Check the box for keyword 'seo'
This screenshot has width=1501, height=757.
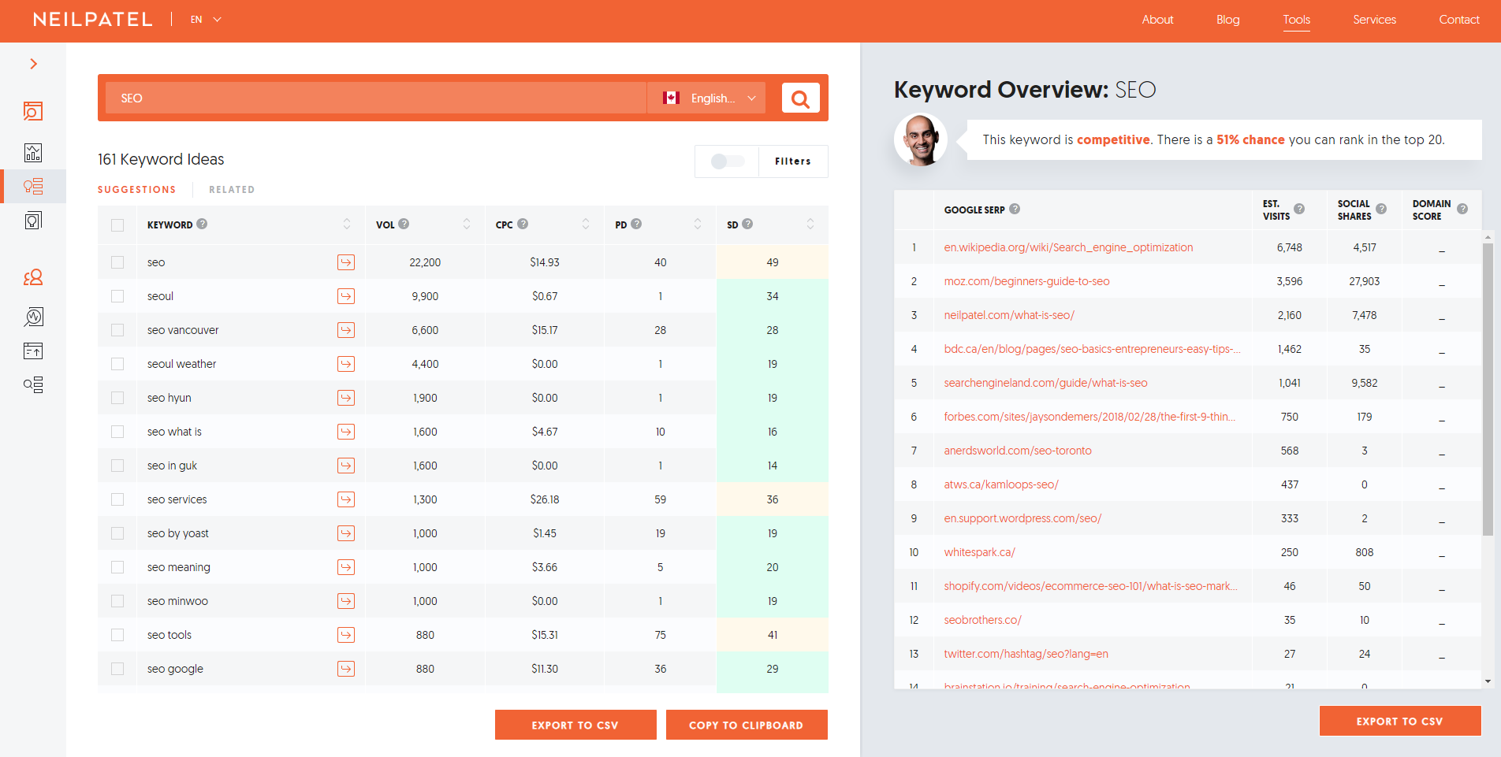pos(117,262)
